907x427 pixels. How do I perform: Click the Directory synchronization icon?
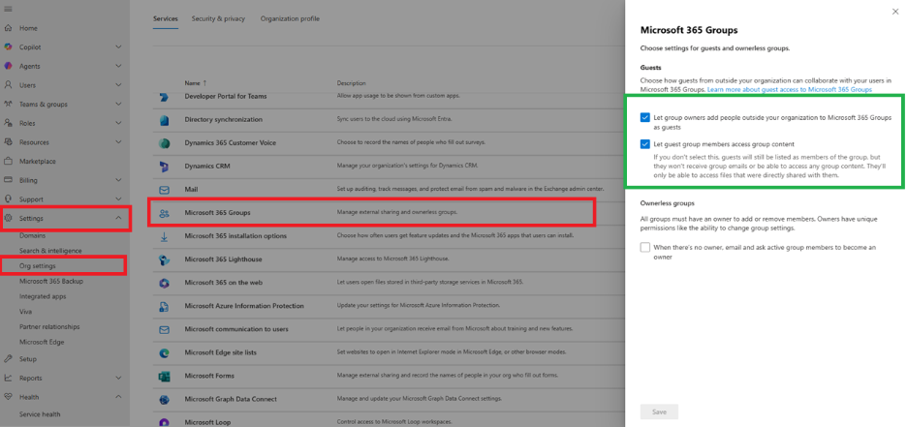(164, 120)
